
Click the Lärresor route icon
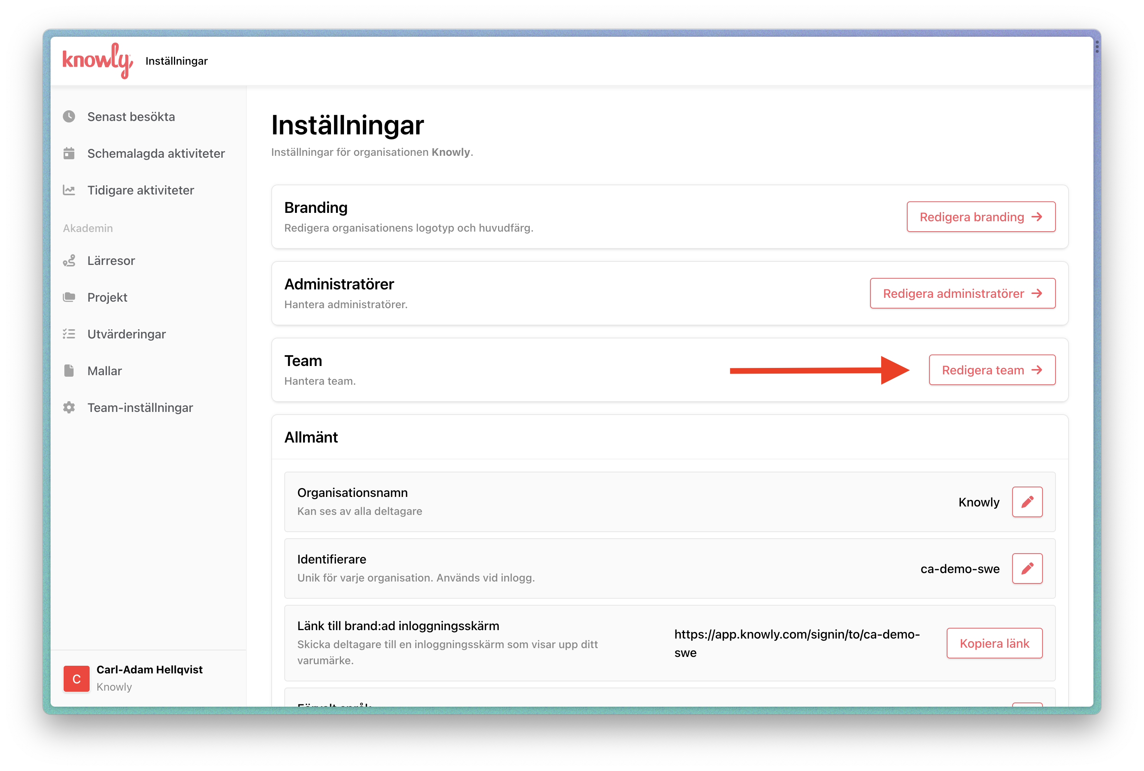(x=69, y=261)
